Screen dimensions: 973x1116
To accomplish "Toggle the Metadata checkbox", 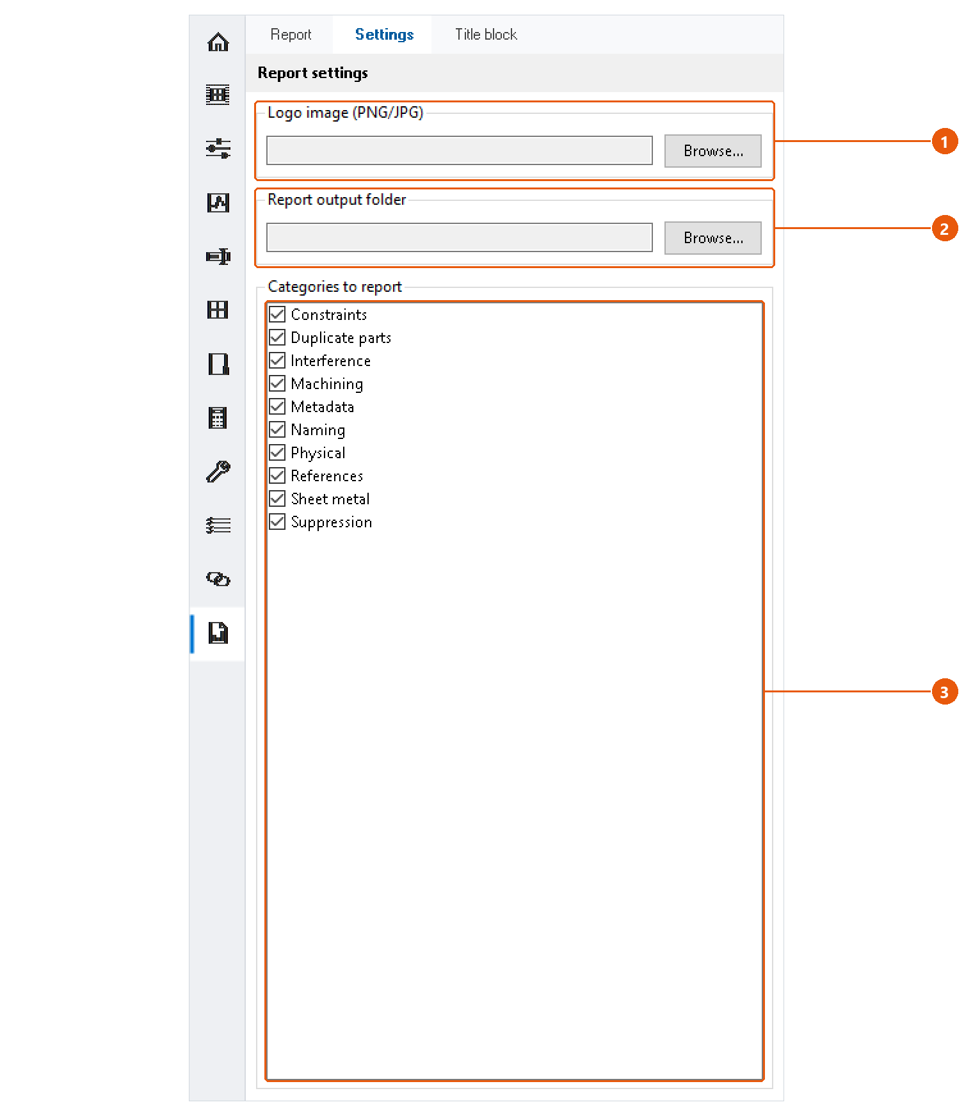I will point(277,406).
